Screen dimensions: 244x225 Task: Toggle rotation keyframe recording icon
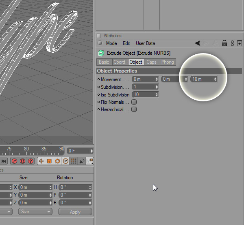[x=57, y=161]
